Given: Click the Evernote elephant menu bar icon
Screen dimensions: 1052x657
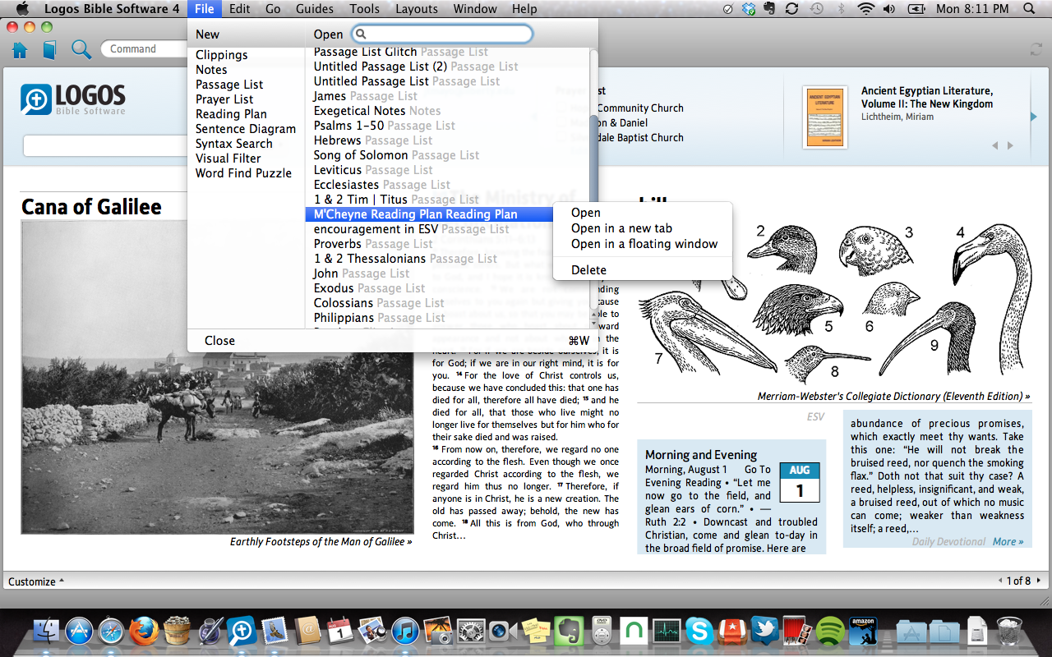Looking at the screenshot, I should click(x=769, y=9).
